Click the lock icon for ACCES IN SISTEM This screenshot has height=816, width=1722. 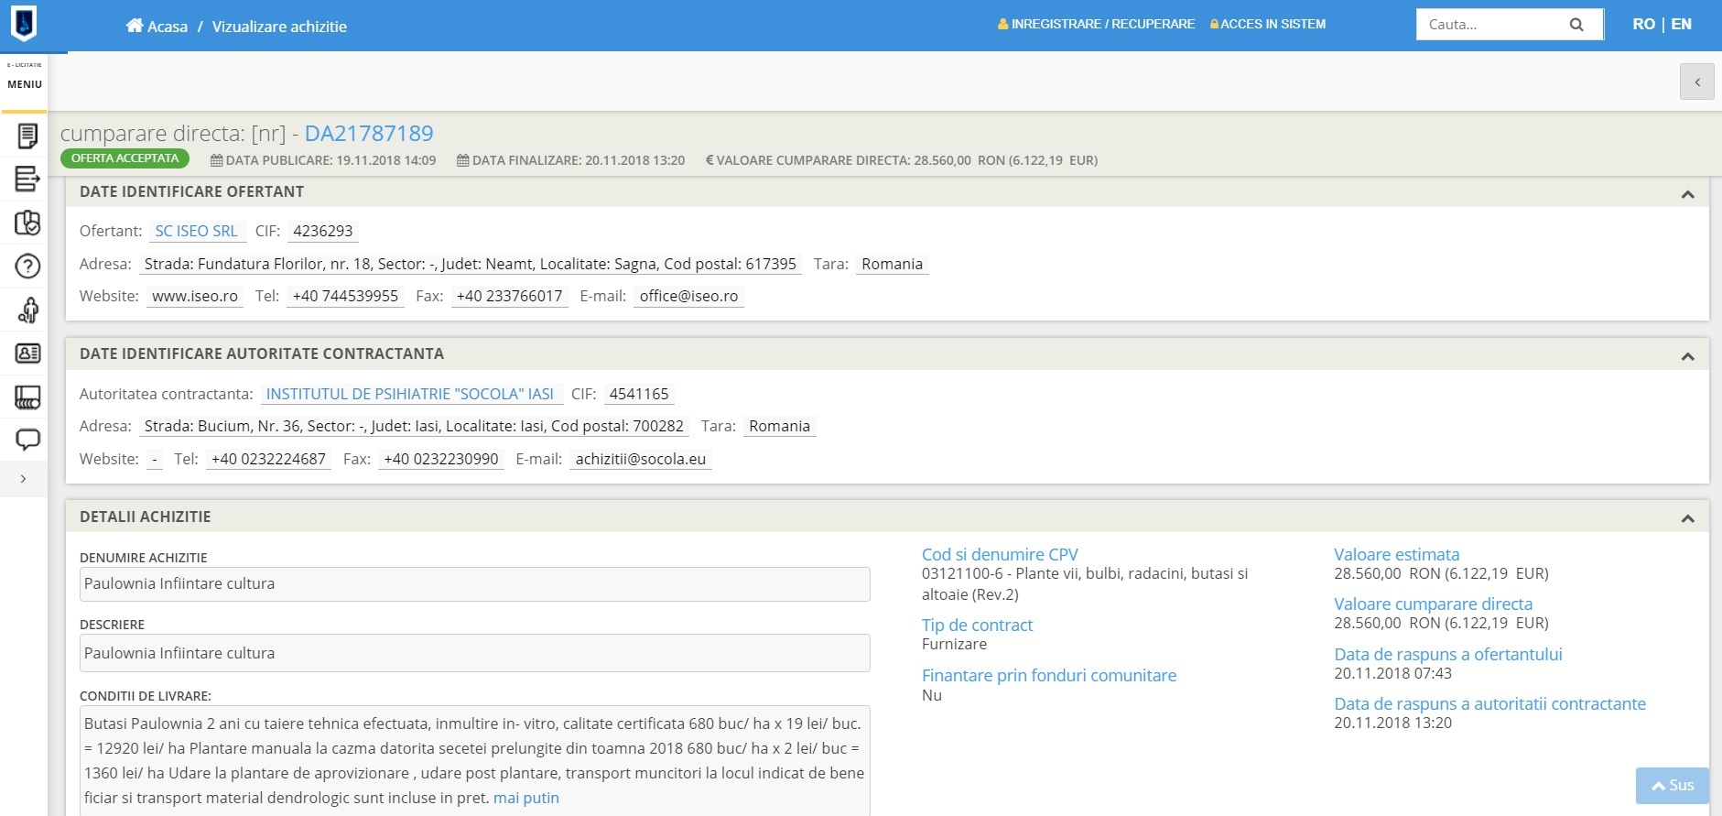pos(1214,24)
